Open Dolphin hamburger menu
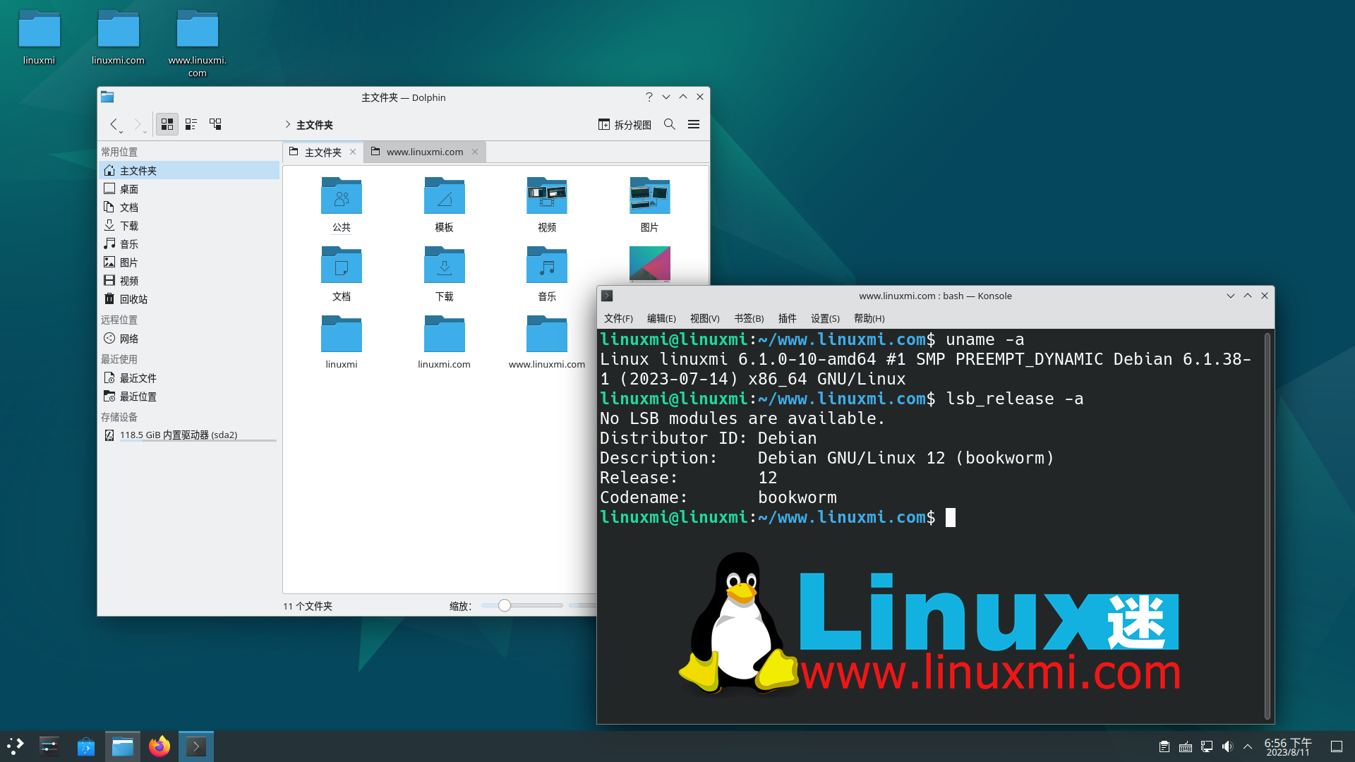 pos(694,124)
